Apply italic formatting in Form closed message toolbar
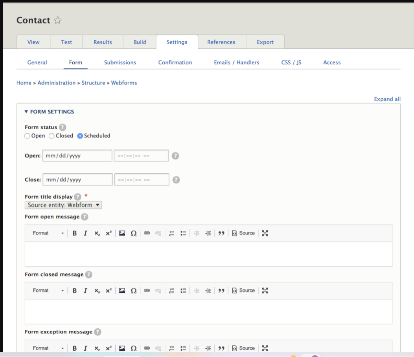This screenshot has height=357, width=414. [85, 290]
